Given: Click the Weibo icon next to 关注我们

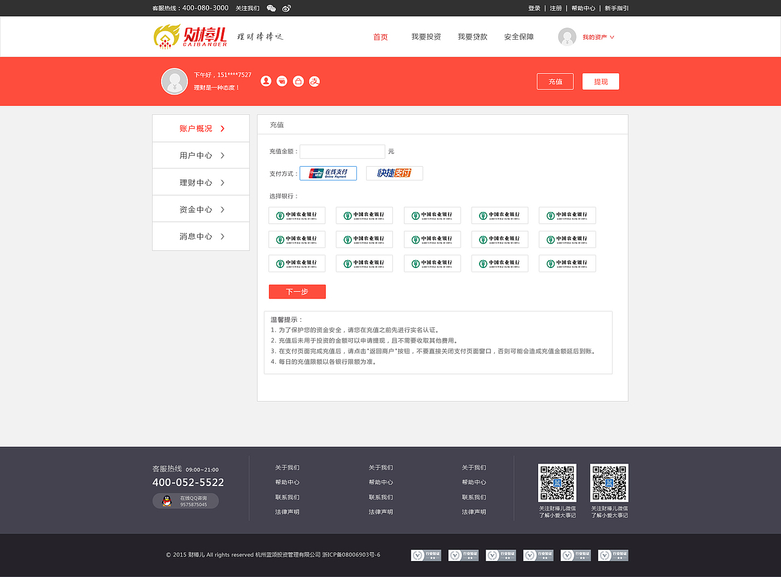Looking at the screenshot, I should click(x=286, y=8).
